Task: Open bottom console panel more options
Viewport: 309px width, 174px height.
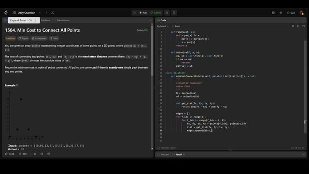Action: click(304, 155)
